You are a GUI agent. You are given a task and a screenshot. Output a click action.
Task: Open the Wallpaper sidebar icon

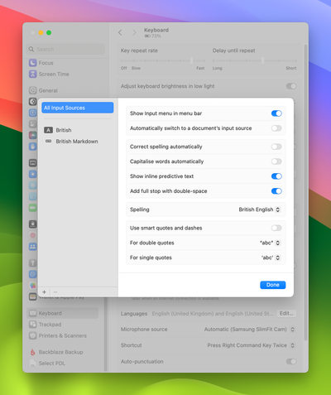pyautogui.click(x=33, y=185)
